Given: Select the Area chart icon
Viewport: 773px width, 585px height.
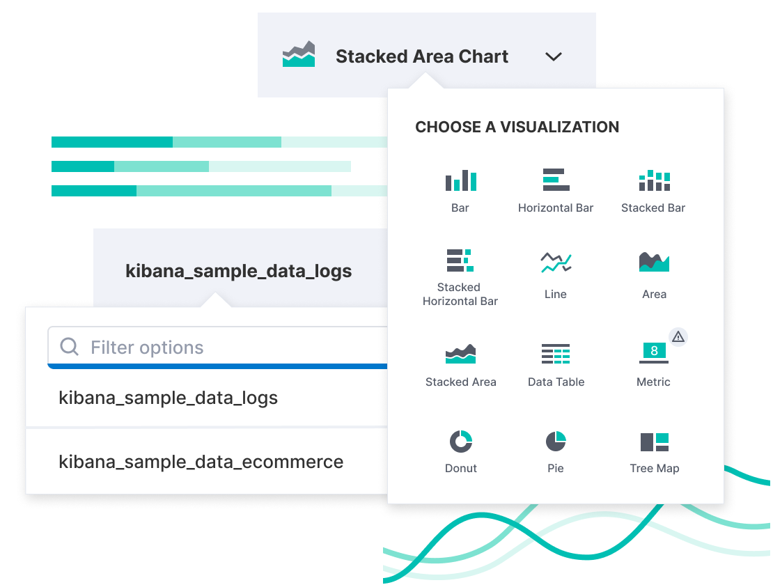Looking at the screenshot, I should [x=654, y=262].
